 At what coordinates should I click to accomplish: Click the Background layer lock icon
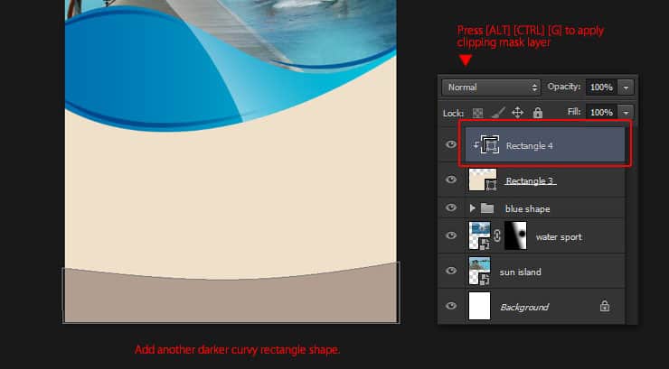coord(604,307)
